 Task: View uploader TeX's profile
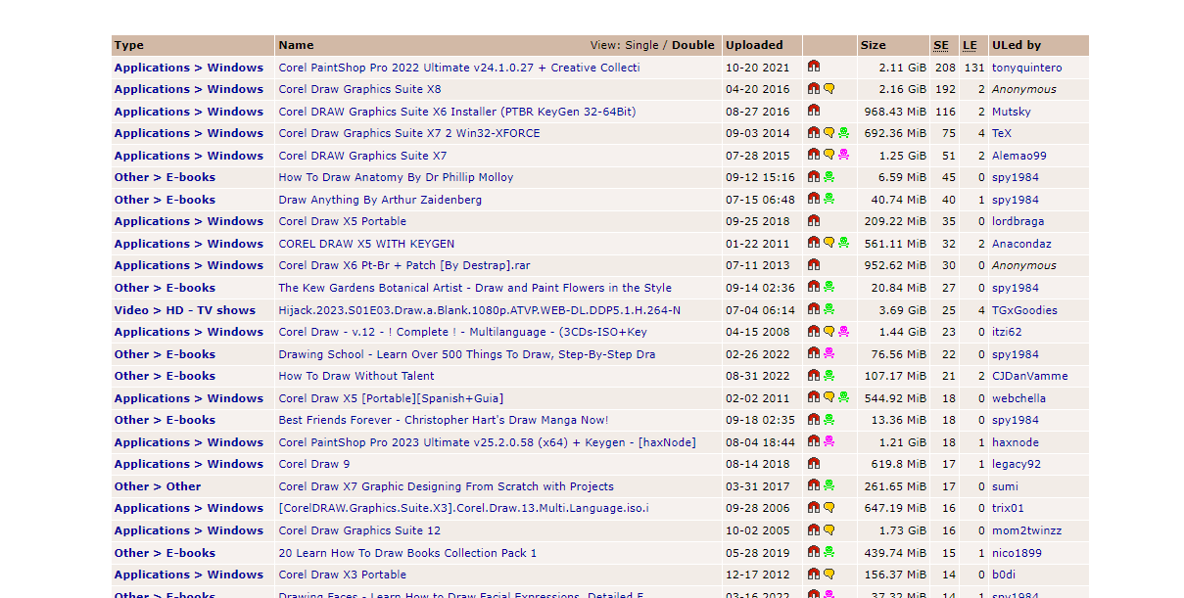click(1002, 133)
